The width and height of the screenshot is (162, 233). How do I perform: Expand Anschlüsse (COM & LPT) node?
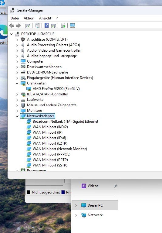pos(17,40)
